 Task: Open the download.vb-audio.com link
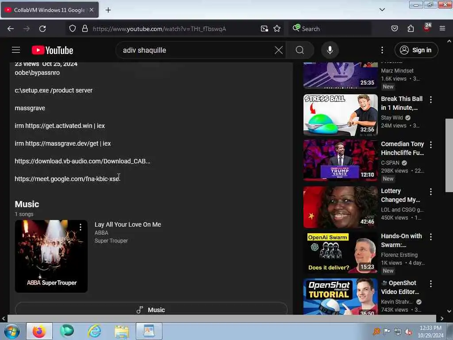click(x=83, y=161)
